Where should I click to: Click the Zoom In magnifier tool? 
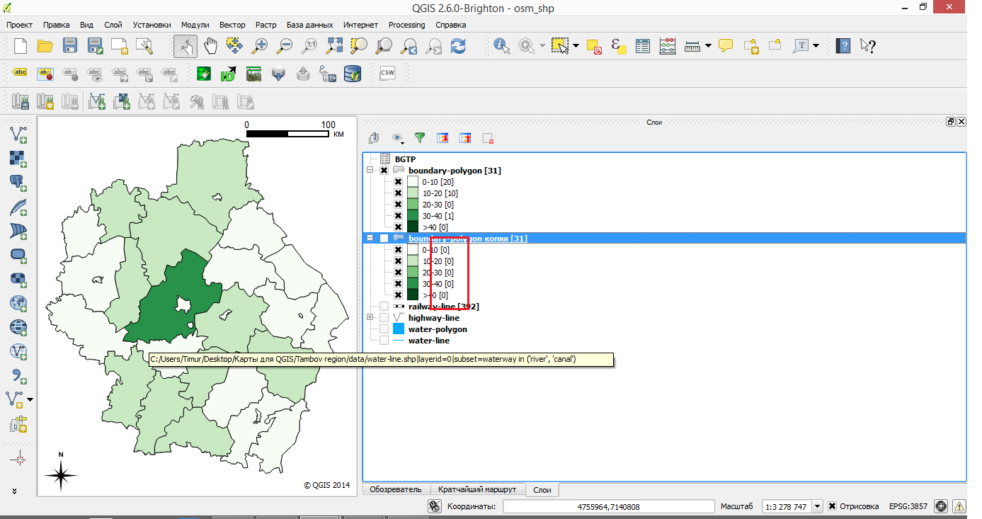261,46
